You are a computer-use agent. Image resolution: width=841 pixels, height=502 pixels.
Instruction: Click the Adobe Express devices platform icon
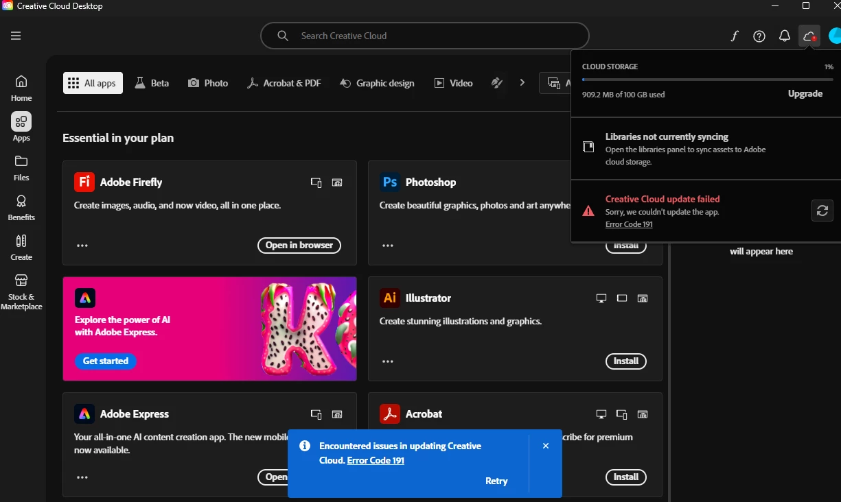(x=316, y=414)
